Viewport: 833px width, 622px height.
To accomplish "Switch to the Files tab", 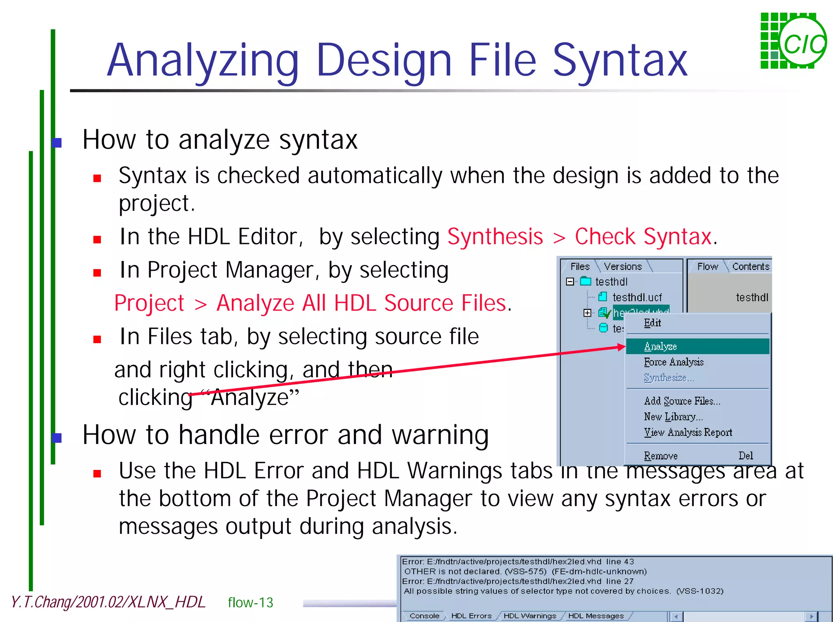I will tap(580, 266).
